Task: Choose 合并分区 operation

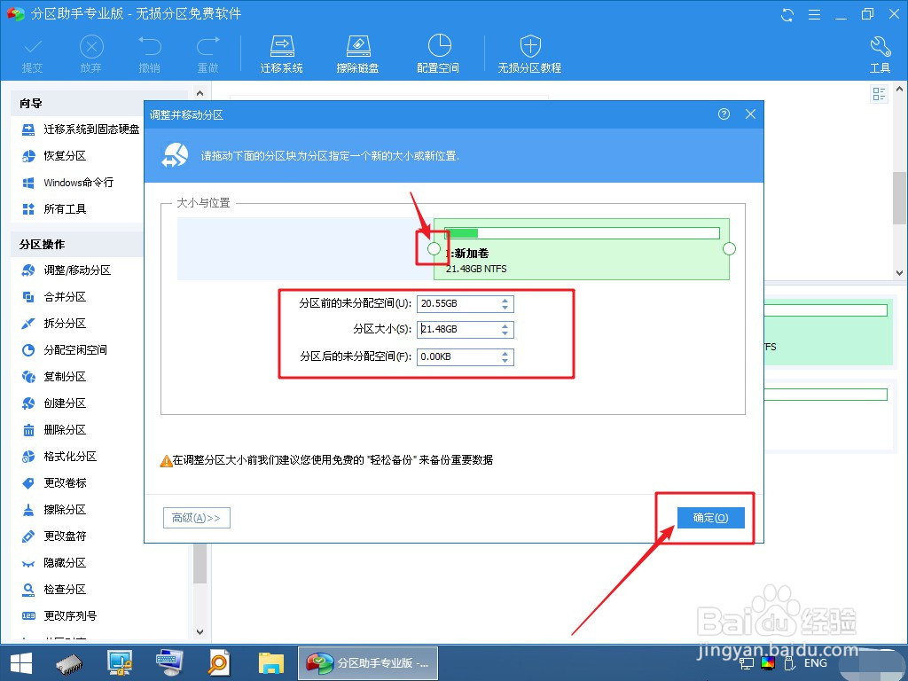Action: (x=54, y=297)
